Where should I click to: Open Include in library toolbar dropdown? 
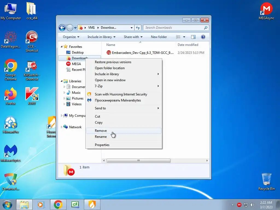[101, 37]
